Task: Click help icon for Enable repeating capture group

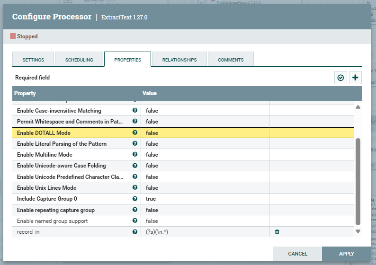Action: click(x=135, y=210)
